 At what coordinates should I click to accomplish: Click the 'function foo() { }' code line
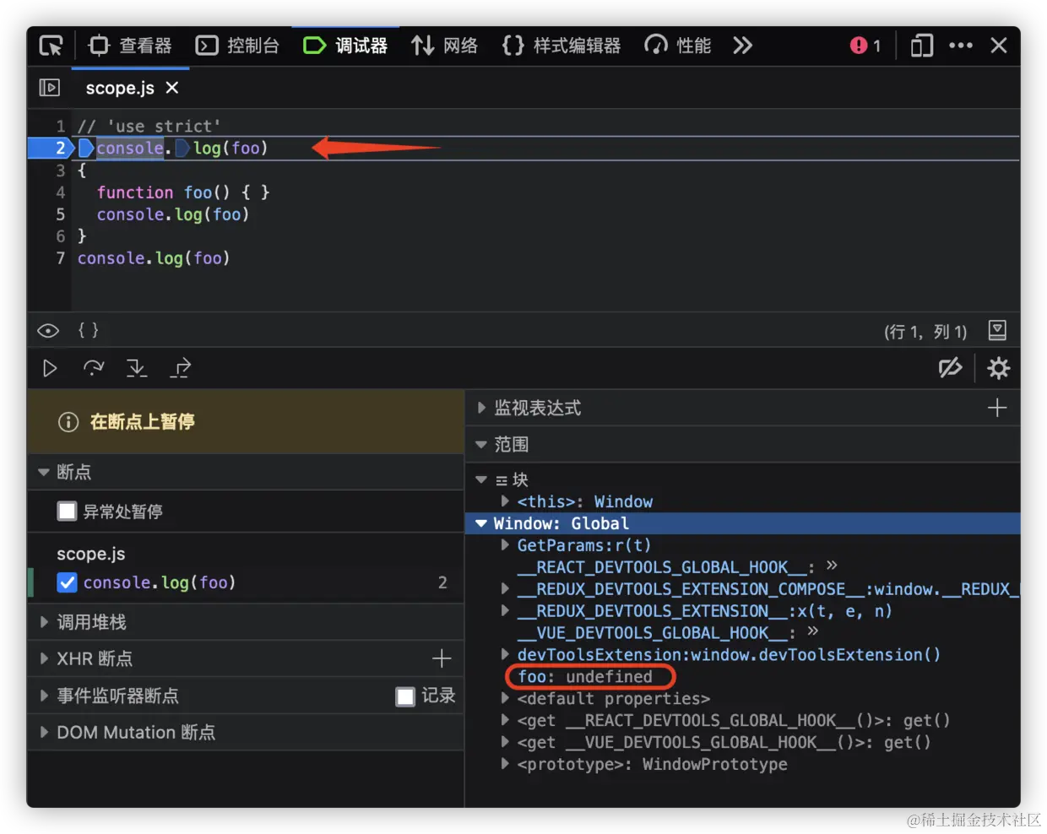pos(183,192)
